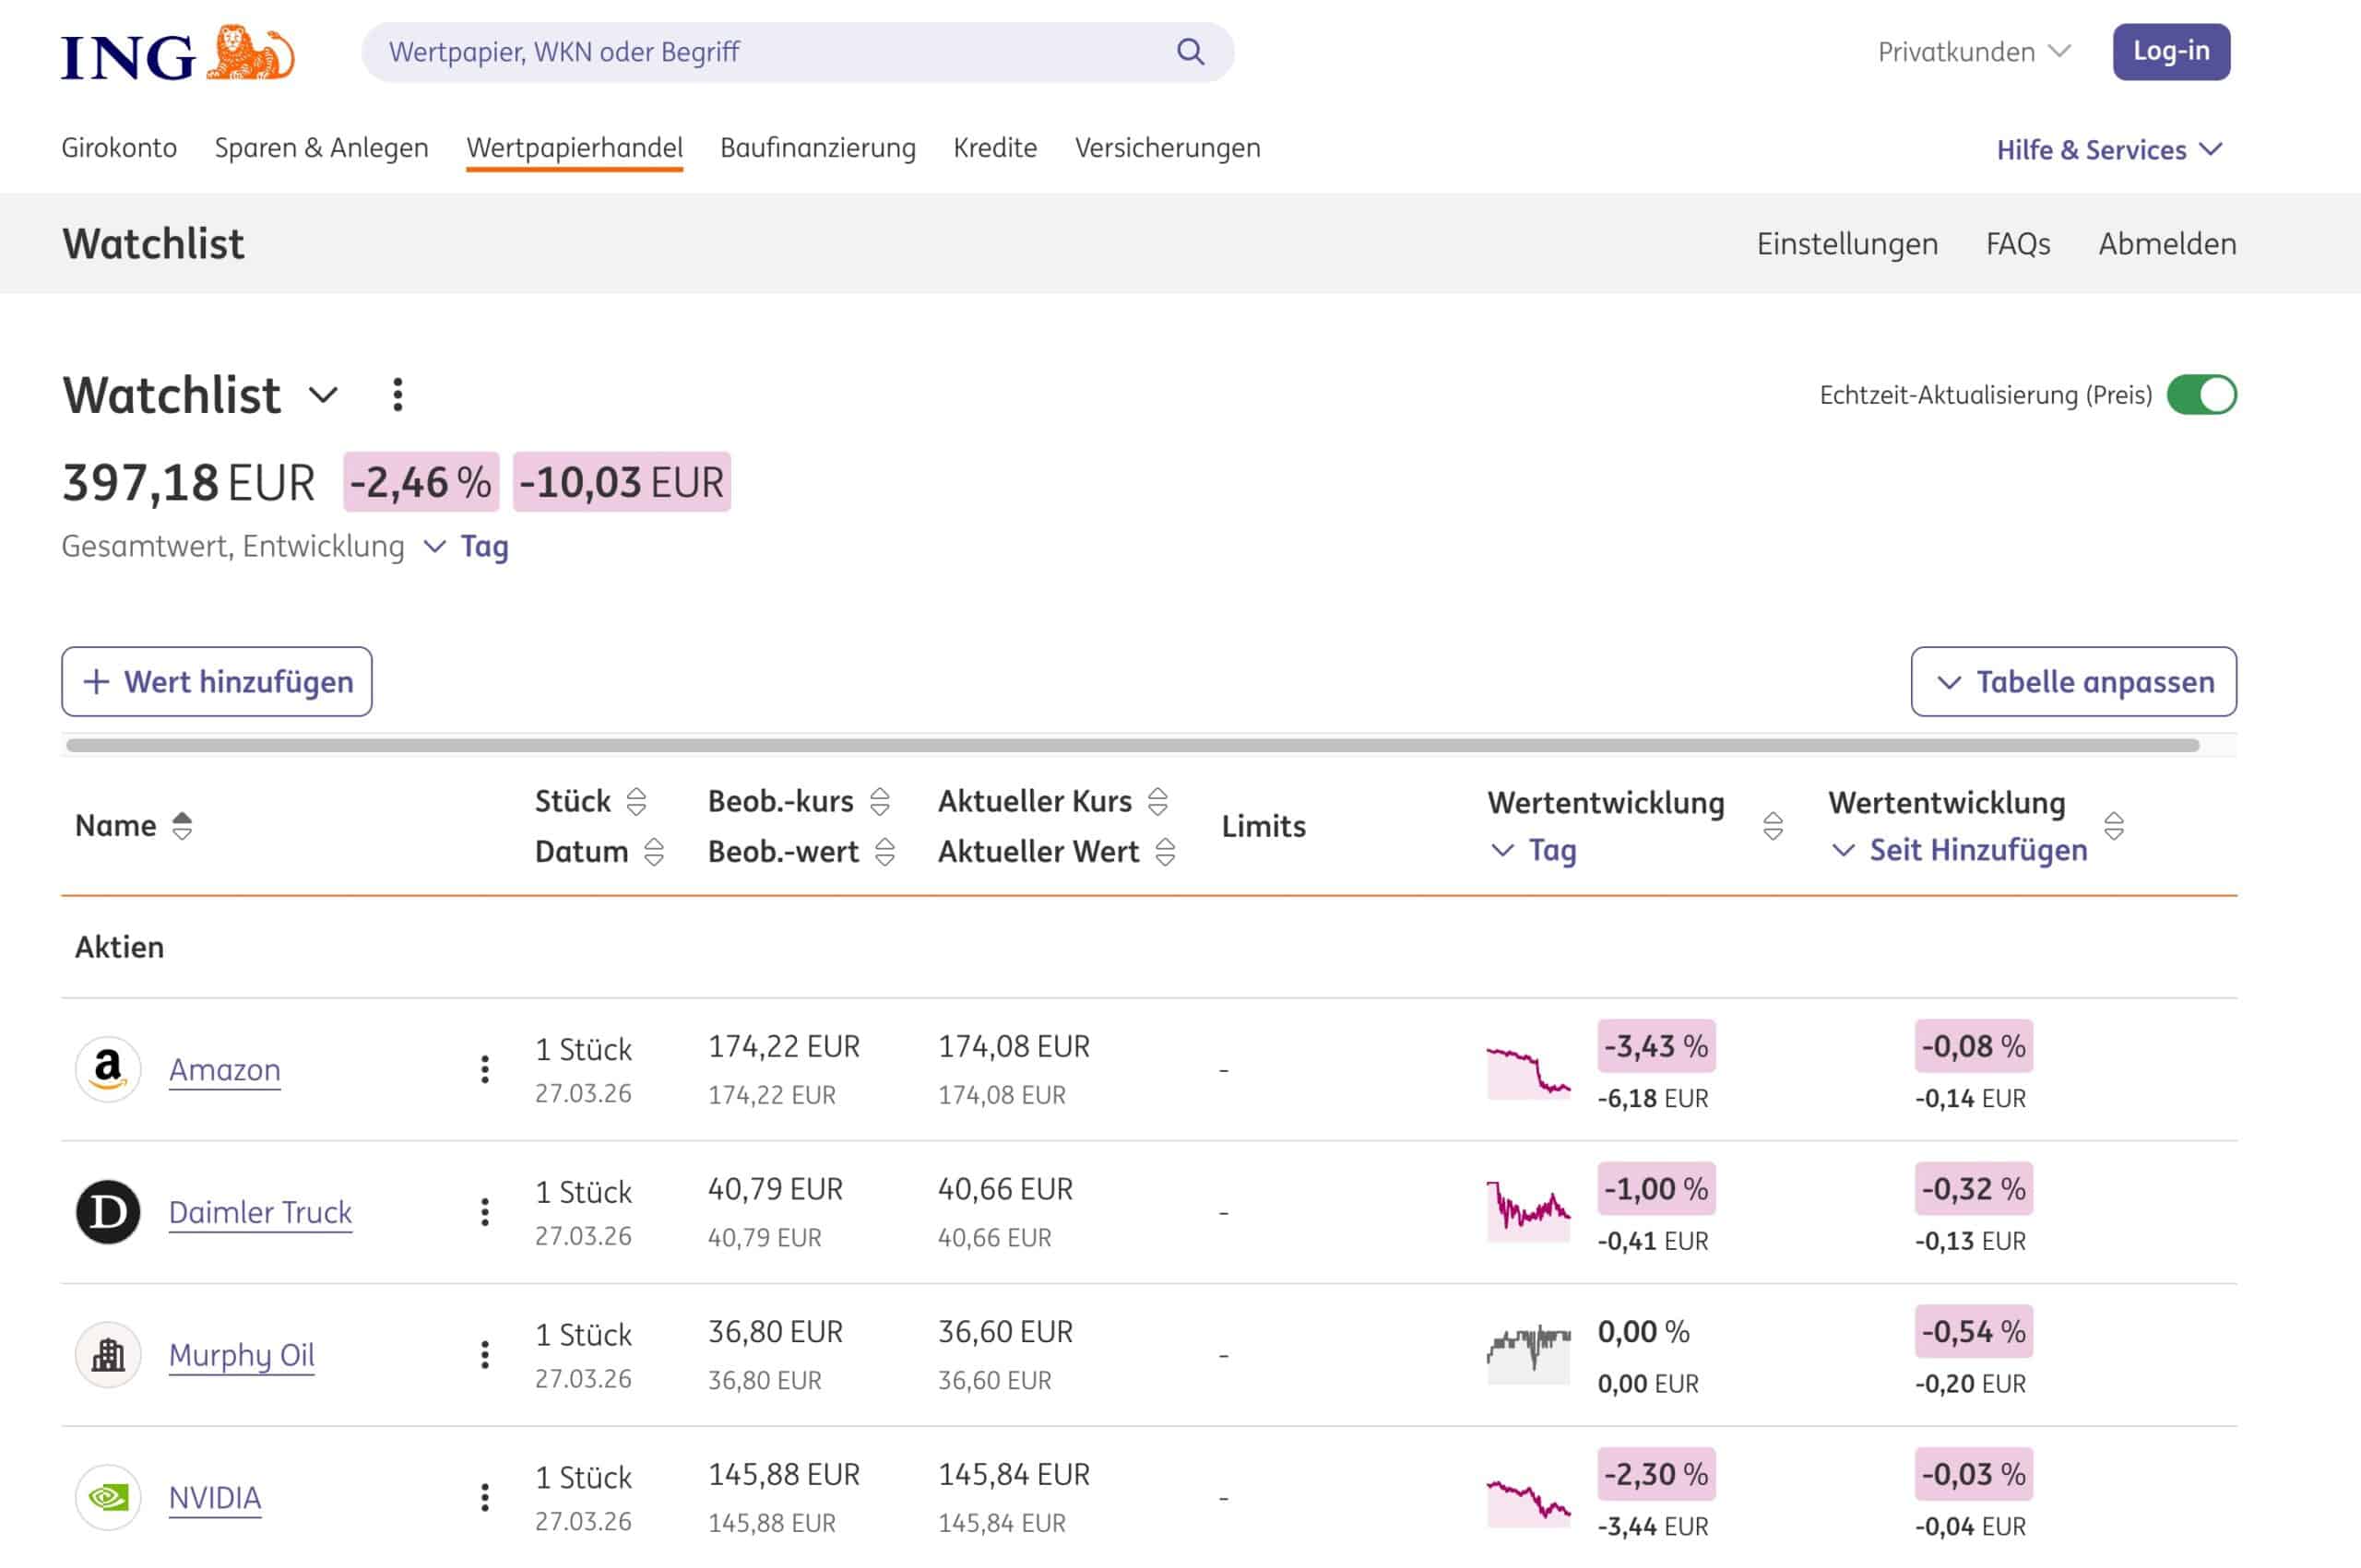Click the search magnifier icon

[1190, 52]
